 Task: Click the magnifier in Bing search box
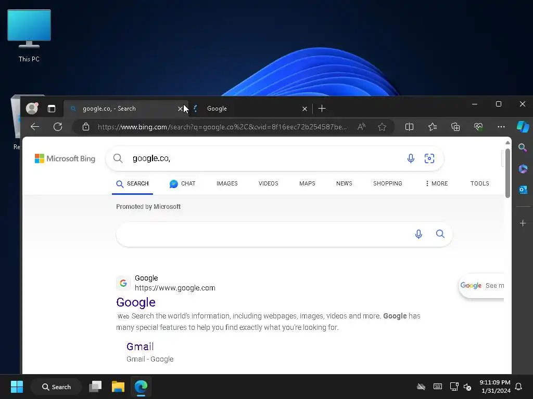(118, 158)
